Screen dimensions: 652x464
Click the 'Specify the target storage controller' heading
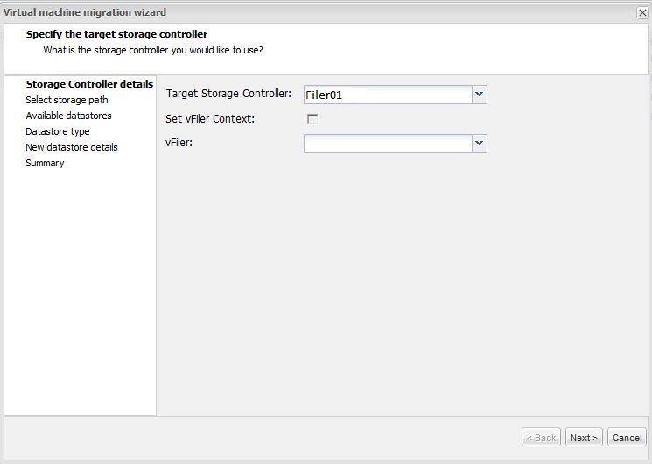coord(116,34)
